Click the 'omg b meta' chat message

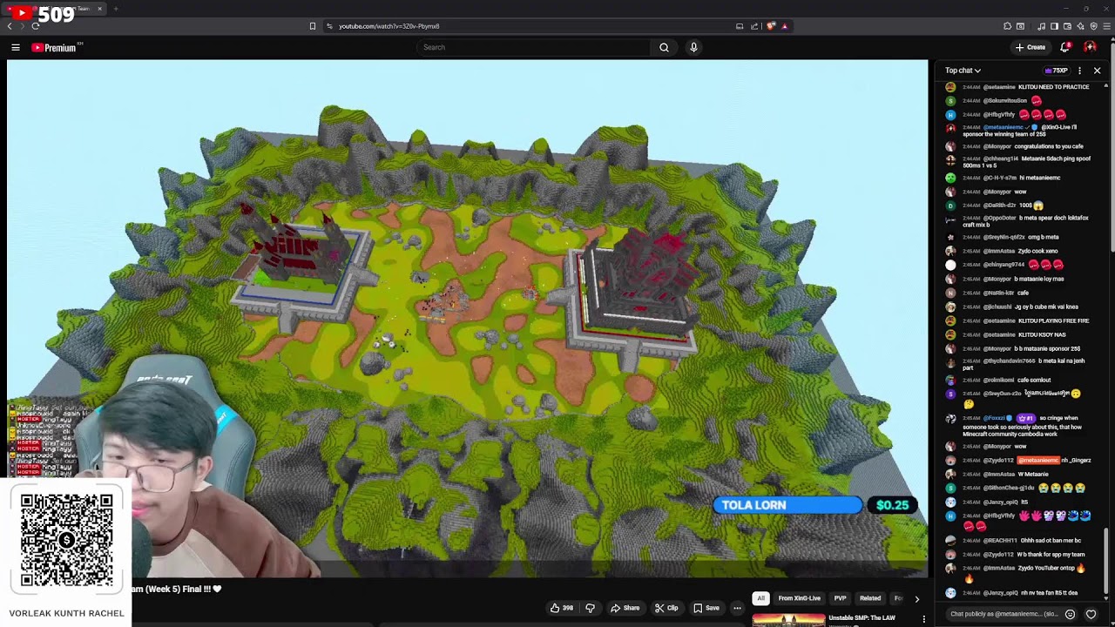(1044, 237)
